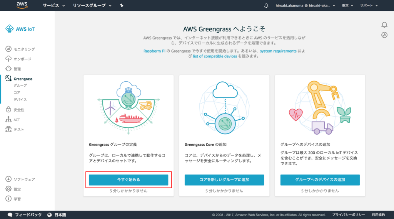Click the AWS IoT logo icon

click(x=10, y=29)
